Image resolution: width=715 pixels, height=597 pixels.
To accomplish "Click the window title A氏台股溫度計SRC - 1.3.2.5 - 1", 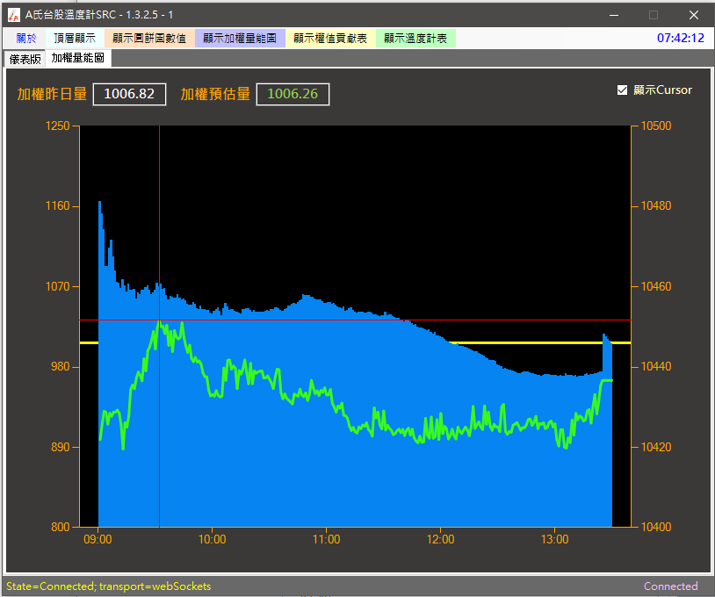I will click(x=99, y=15).
